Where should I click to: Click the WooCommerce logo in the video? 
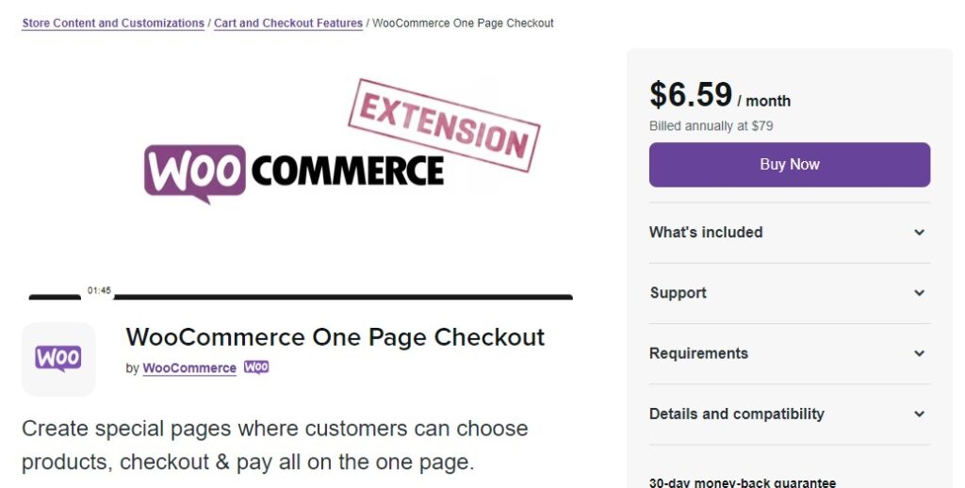[294, 173]
